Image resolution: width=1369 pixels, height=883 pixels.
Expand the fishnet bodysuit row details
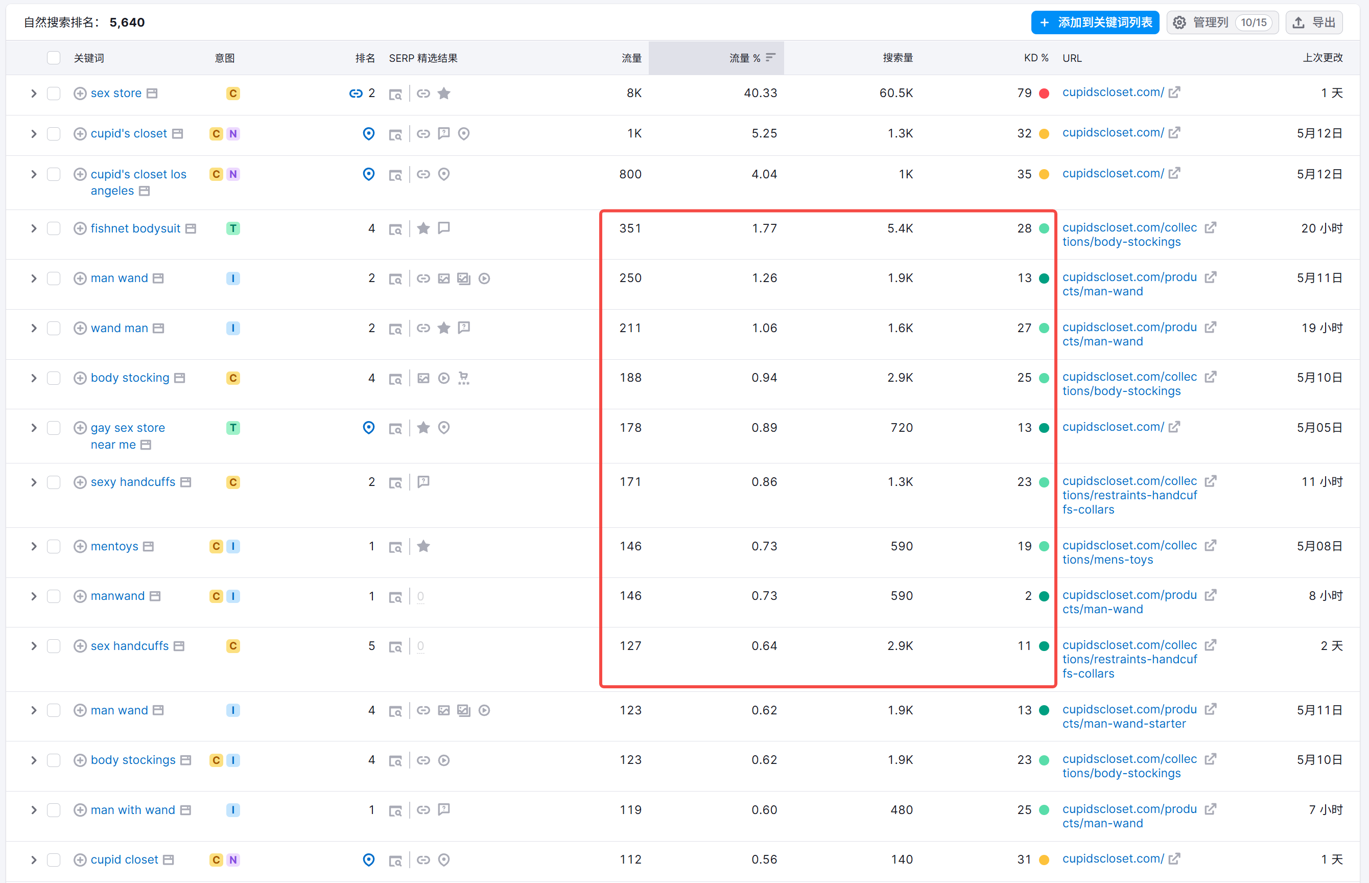click(34, 229)
